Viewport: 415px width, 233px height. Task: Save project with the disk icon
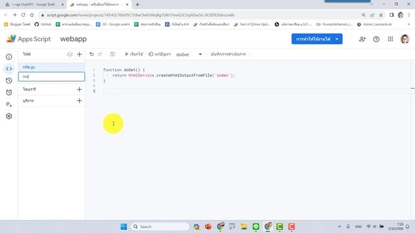tap(112, 54)
